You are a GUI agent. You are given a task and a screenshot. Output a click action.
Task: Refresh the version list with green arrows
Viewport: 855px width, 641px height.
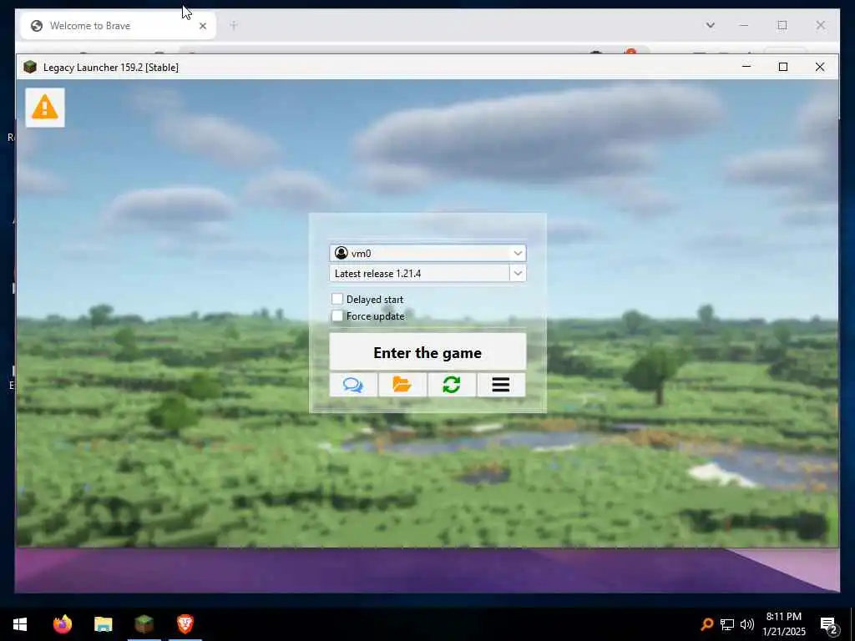pos(452,385)
